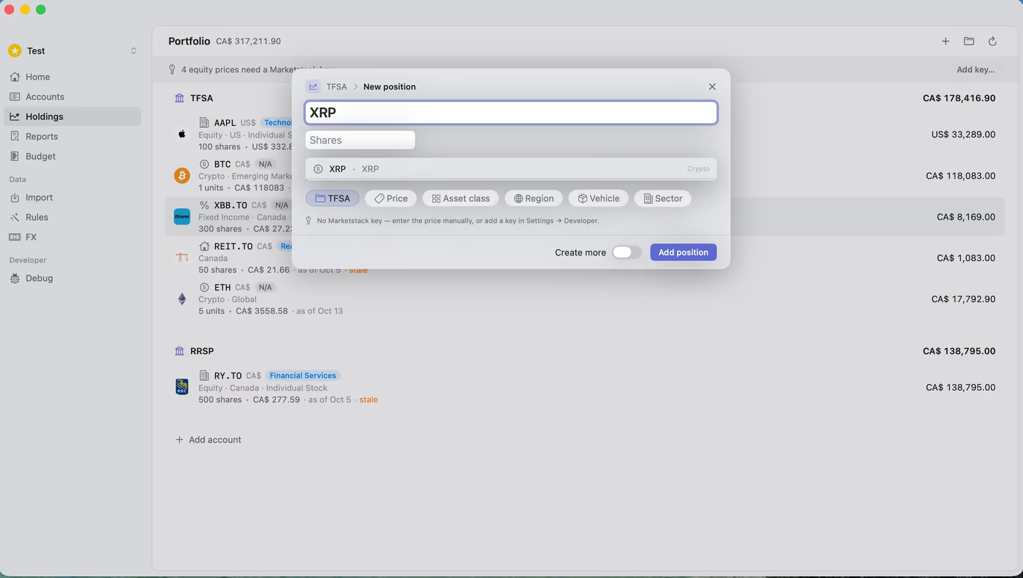Click the refresh prices icon

click(992, 41)
